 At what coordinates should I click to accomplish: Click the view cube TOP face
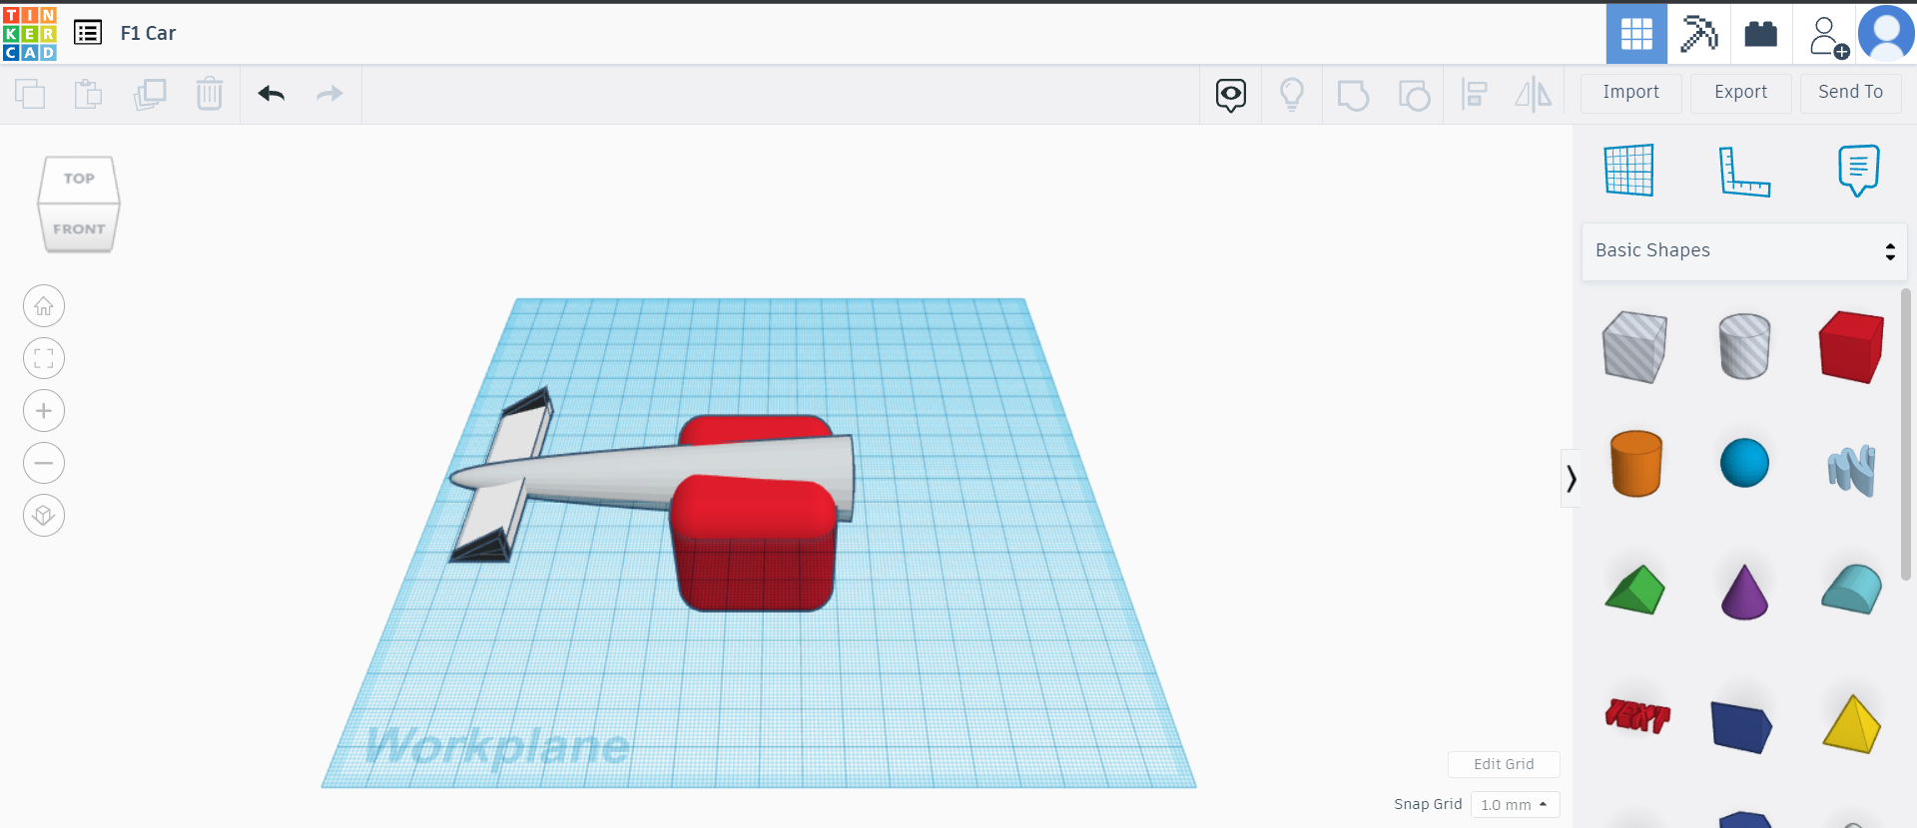tap(79, 179)
